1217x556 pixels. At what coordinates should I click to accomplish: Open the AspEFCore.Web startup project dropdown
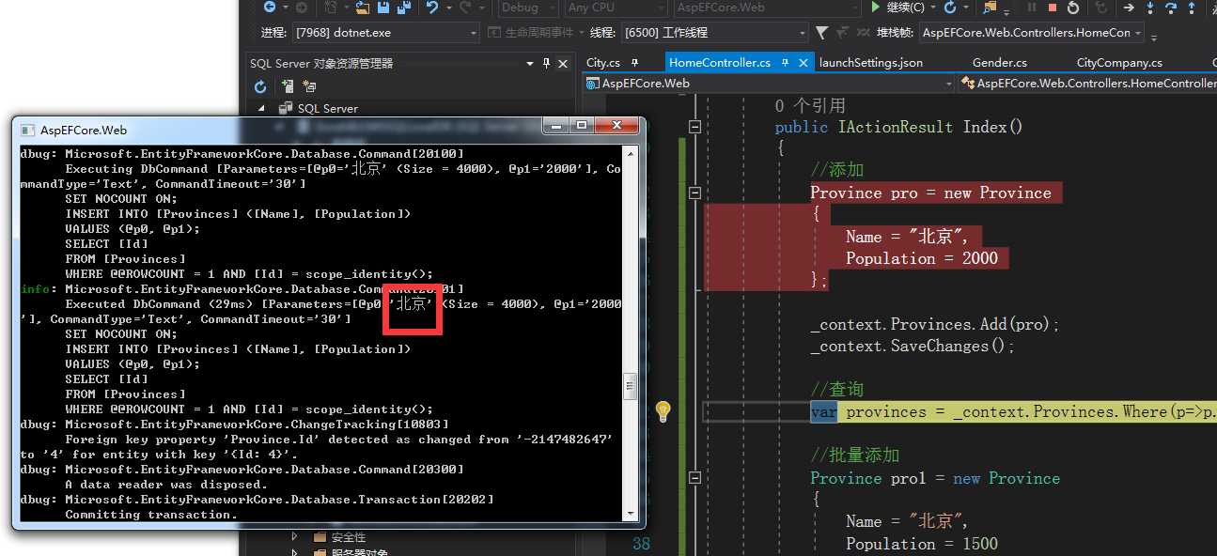tap(766, 8)
